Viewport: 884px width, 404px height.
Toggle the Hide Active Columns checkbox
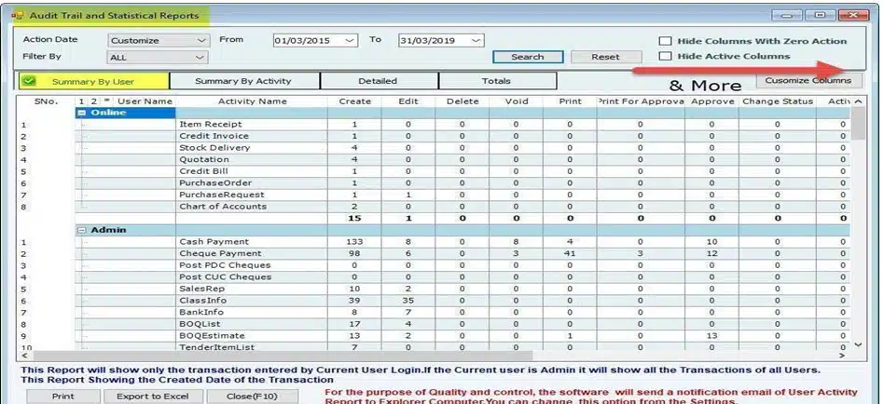pos(665,57)
